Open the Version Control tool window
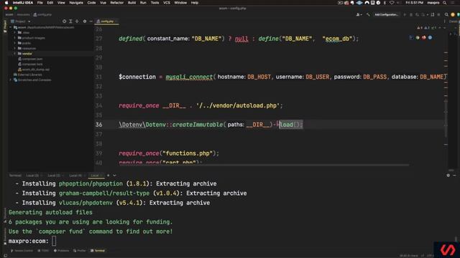 click(22, 251)
